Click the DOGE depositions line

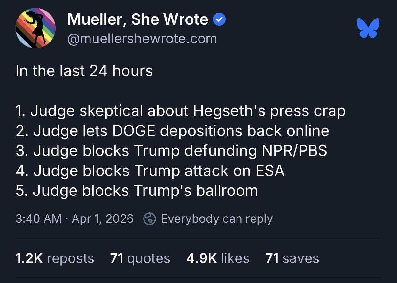click(172, 131)
